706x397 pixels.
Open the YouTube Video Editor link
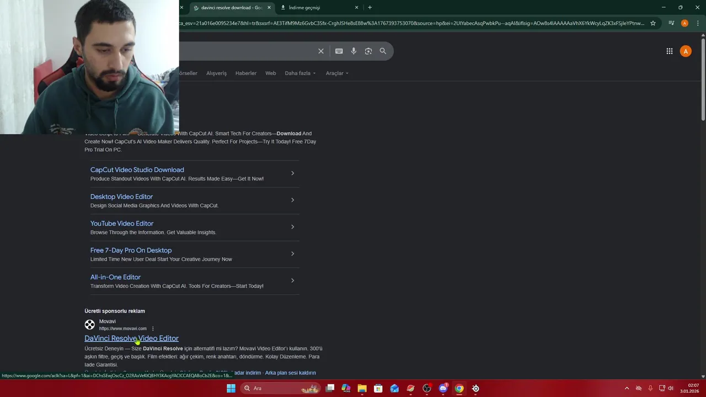click(122, 223)
